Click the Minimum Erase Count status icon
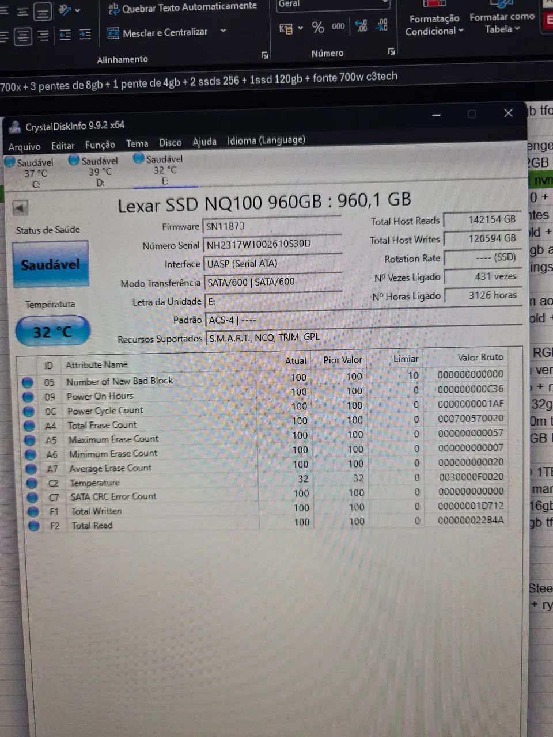Image resolution: width=553 pixels, height=737 pixels. click(31, 455)
